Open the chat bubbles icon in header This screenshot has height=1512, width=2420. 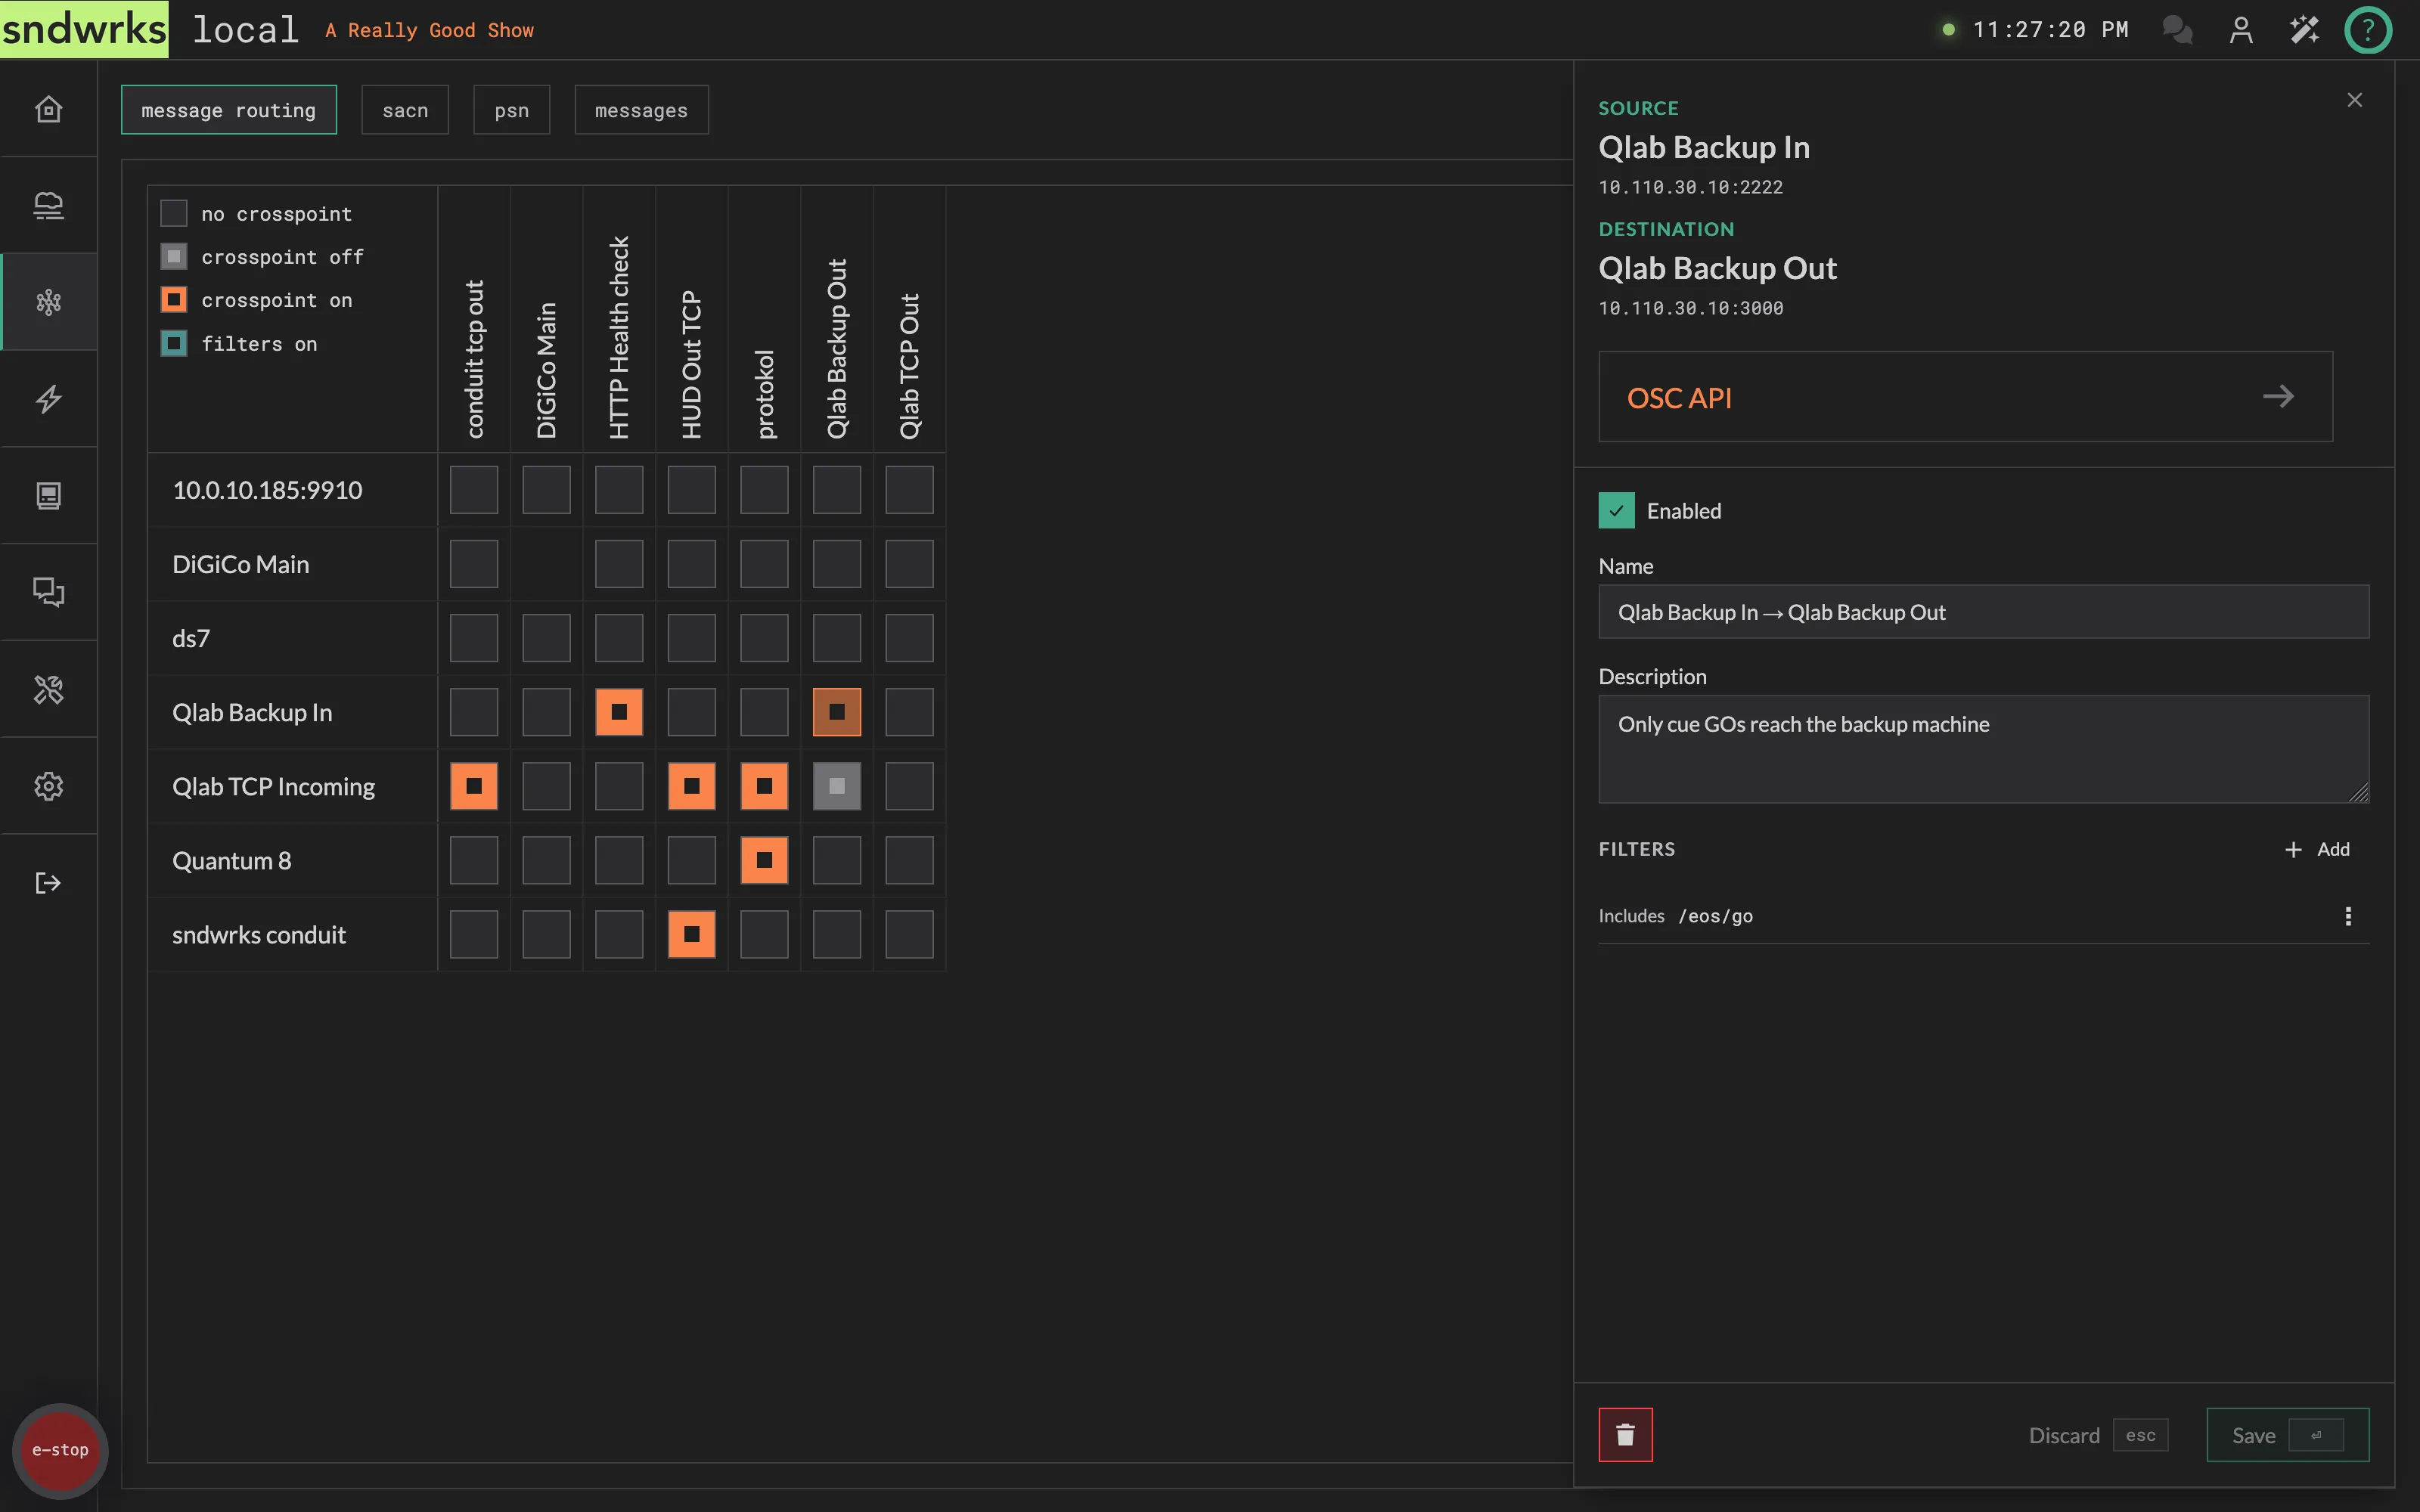pos(2177,30)
